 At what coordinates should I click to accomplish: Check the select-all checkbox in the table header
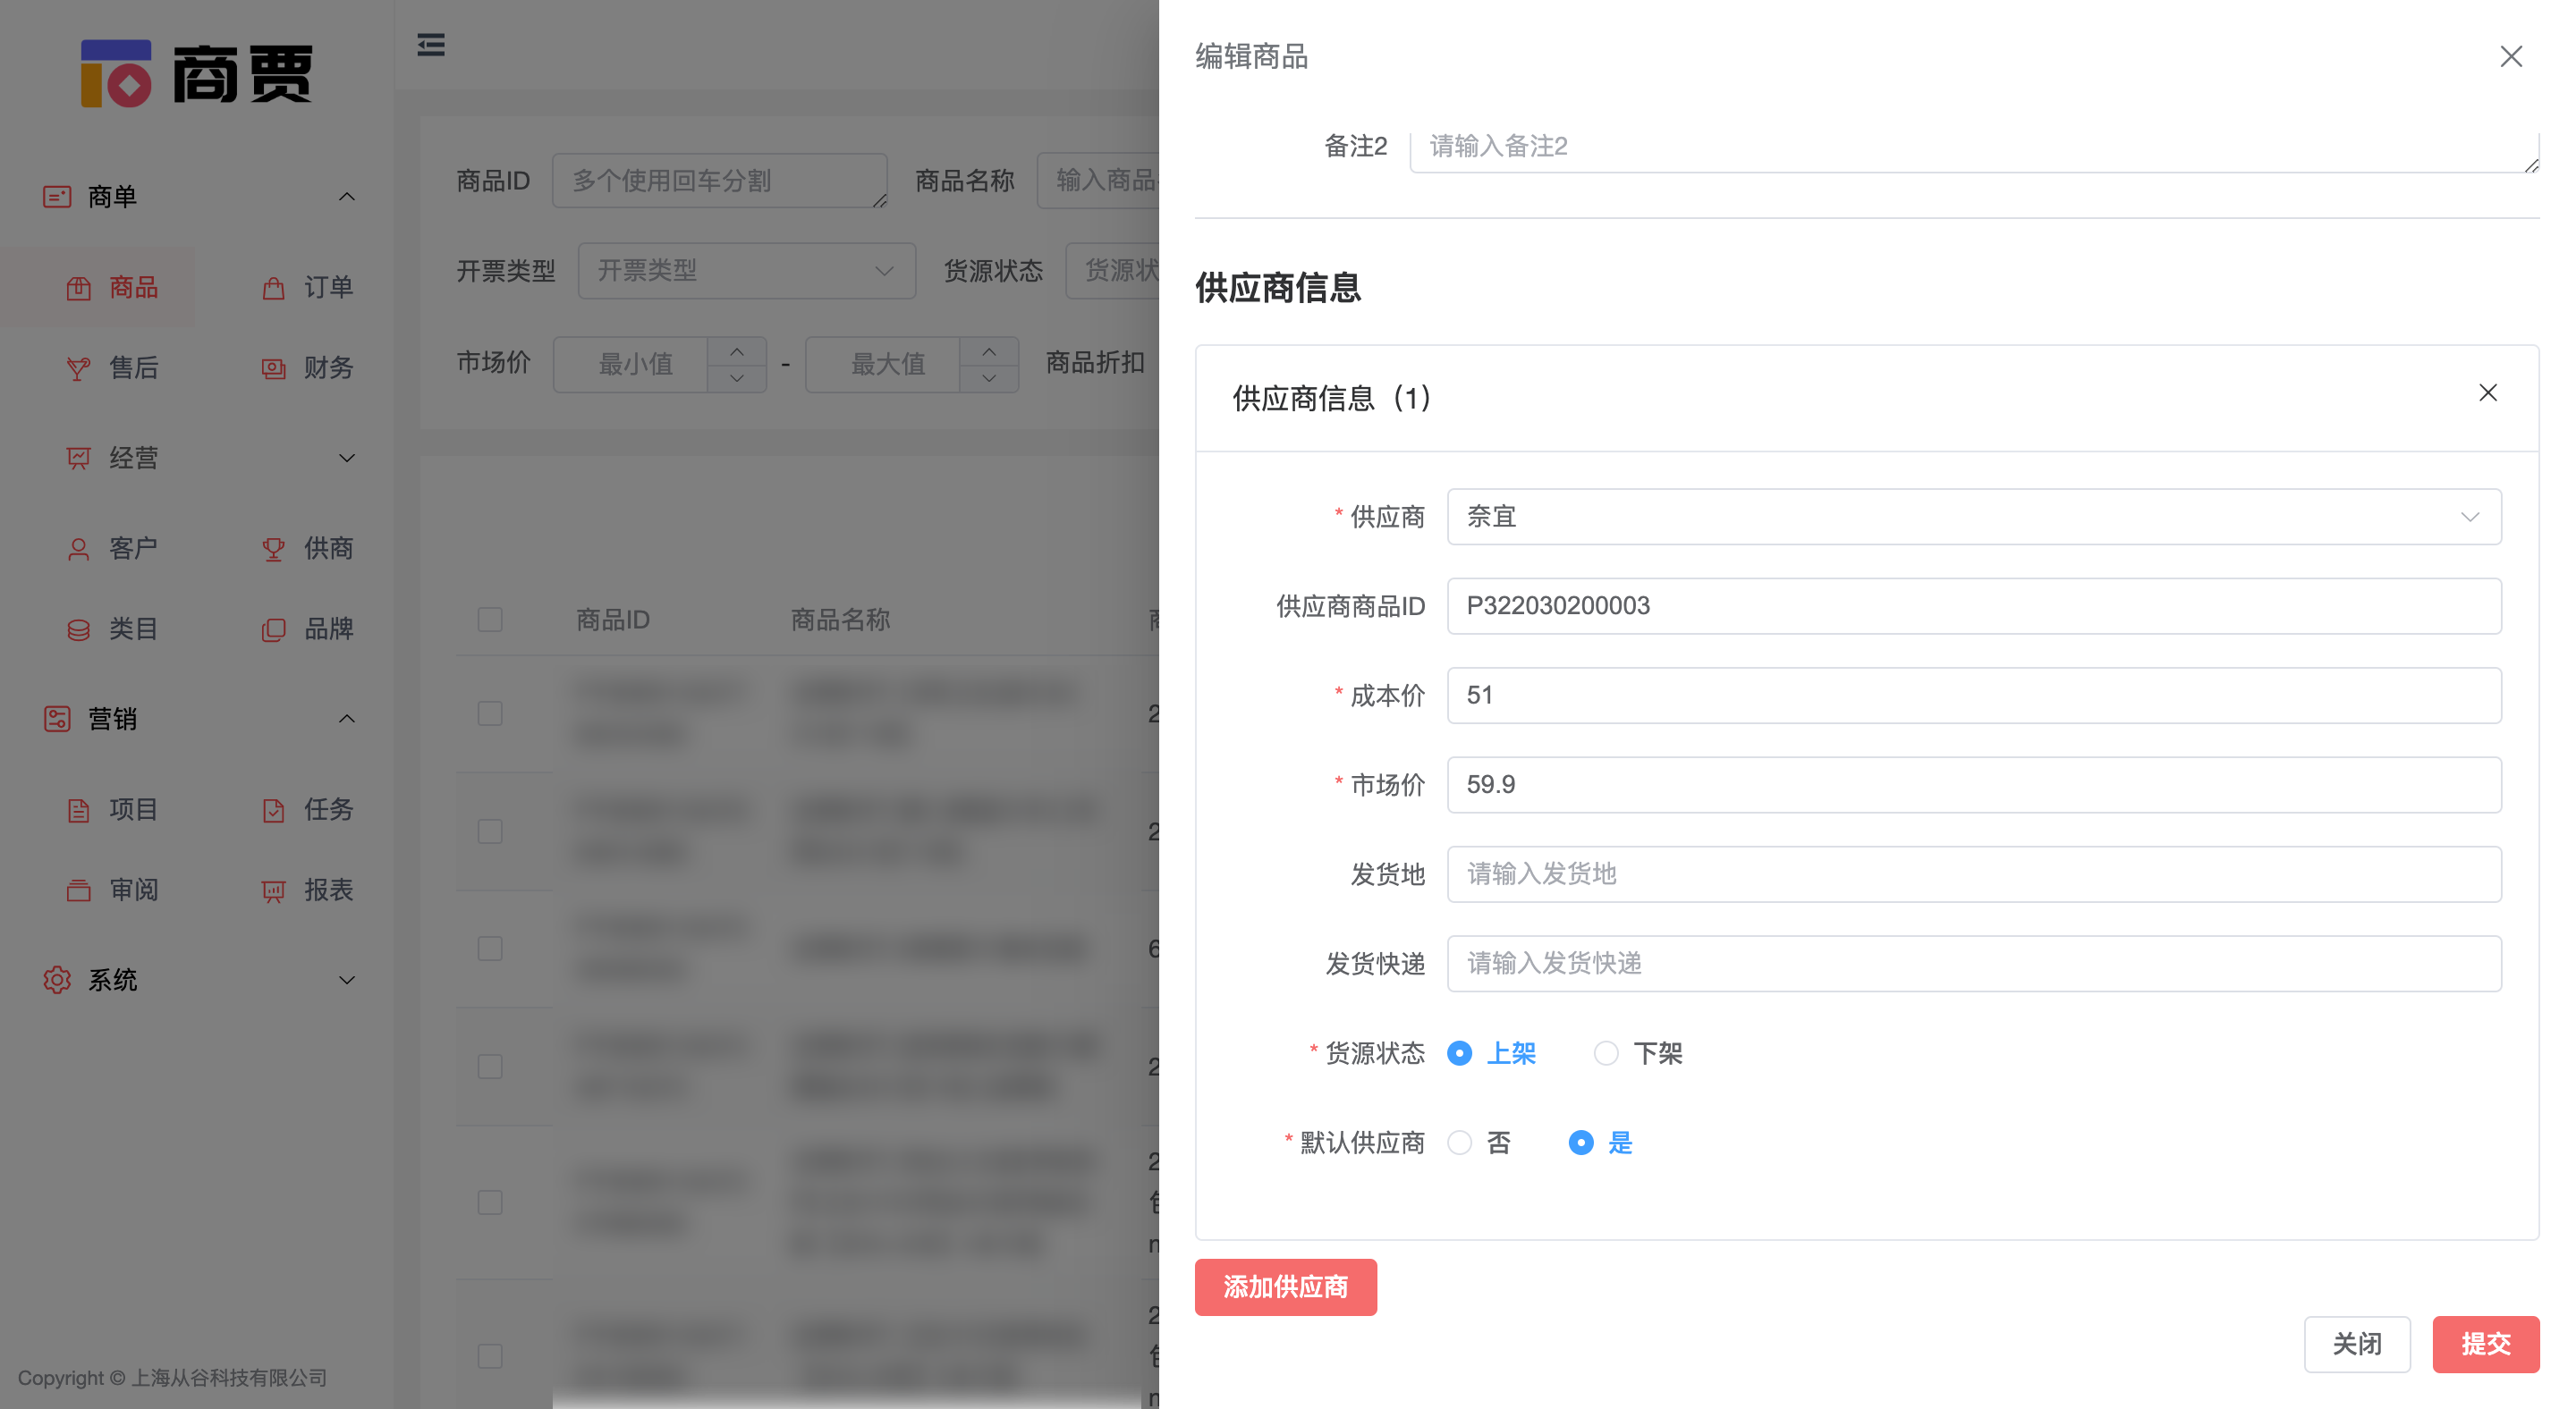[x=490, y=620]
